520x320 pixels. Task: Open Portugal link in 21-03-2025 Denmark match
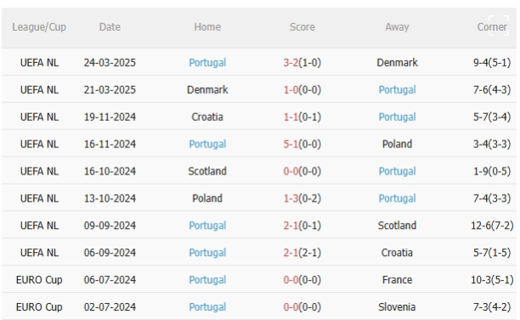[x=397, y=89]
